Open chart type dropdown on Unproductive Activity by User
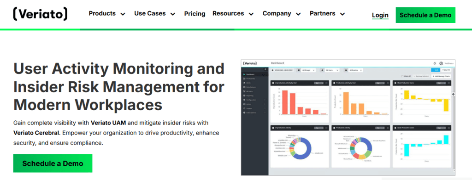 tap(319, 83)
